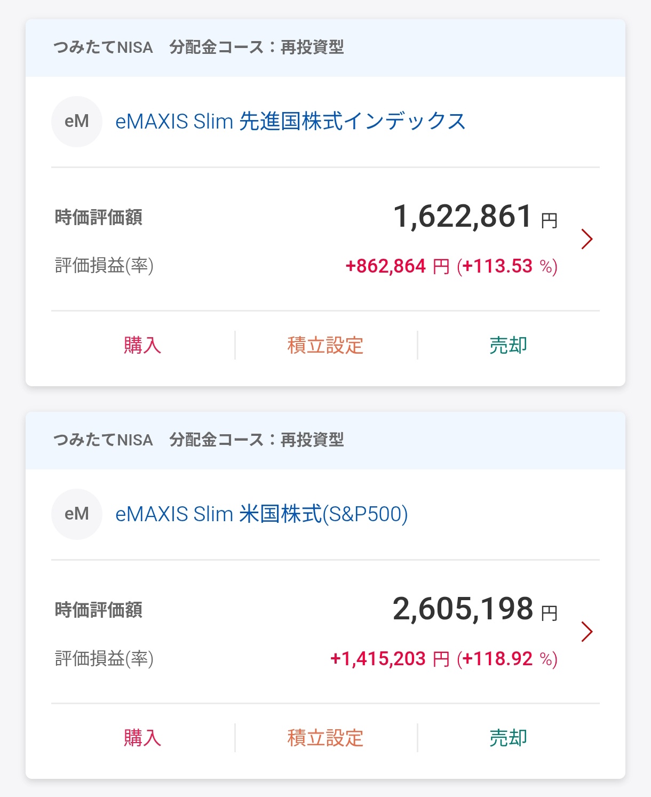Click 評価損益(率) label in S&P500 card

click(x=104, y=659)
